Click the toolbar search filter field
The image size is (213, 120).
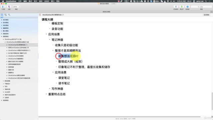tap(201, 7)
